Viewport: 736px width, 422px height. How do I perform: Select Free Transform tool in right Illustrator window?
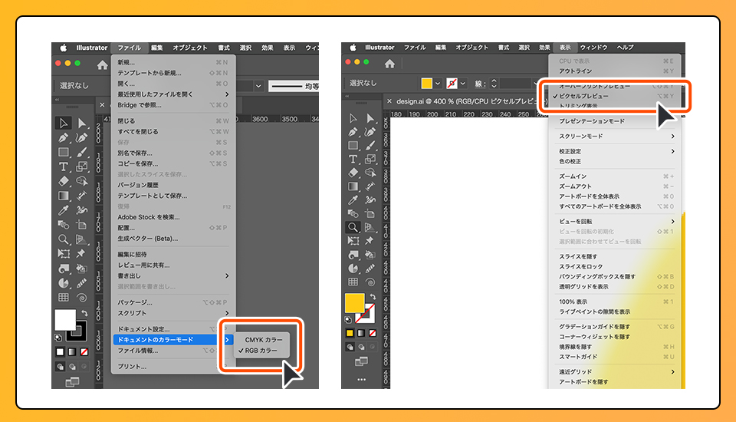353,241
